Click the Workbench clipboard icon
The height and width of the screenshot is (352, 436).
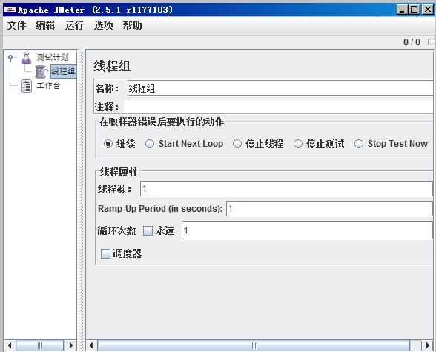[x=27, y=85]
